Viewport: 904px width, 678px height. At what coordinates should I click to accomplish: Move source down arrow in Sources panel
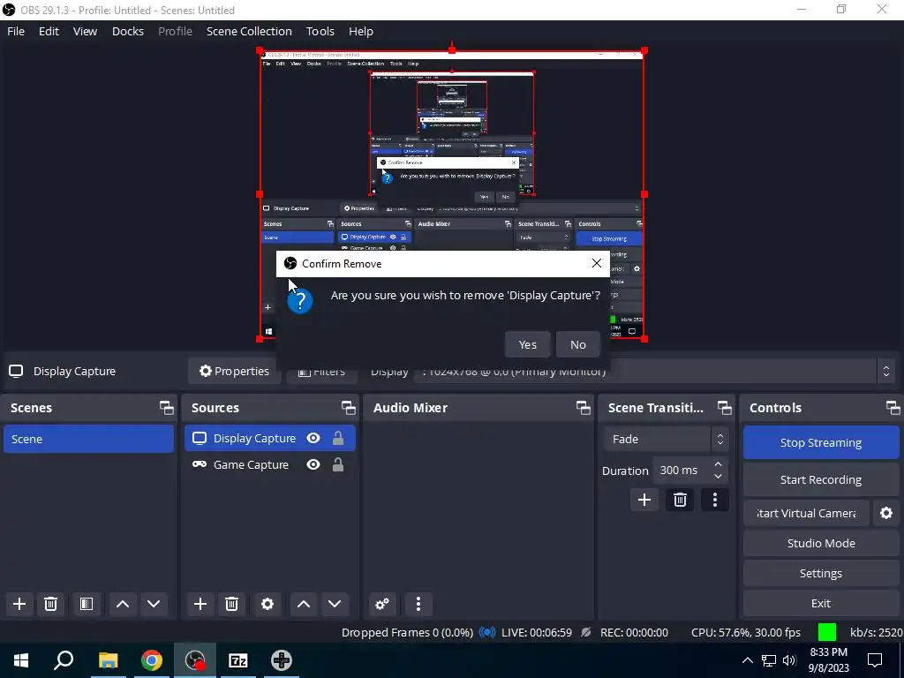pos(335,604)
